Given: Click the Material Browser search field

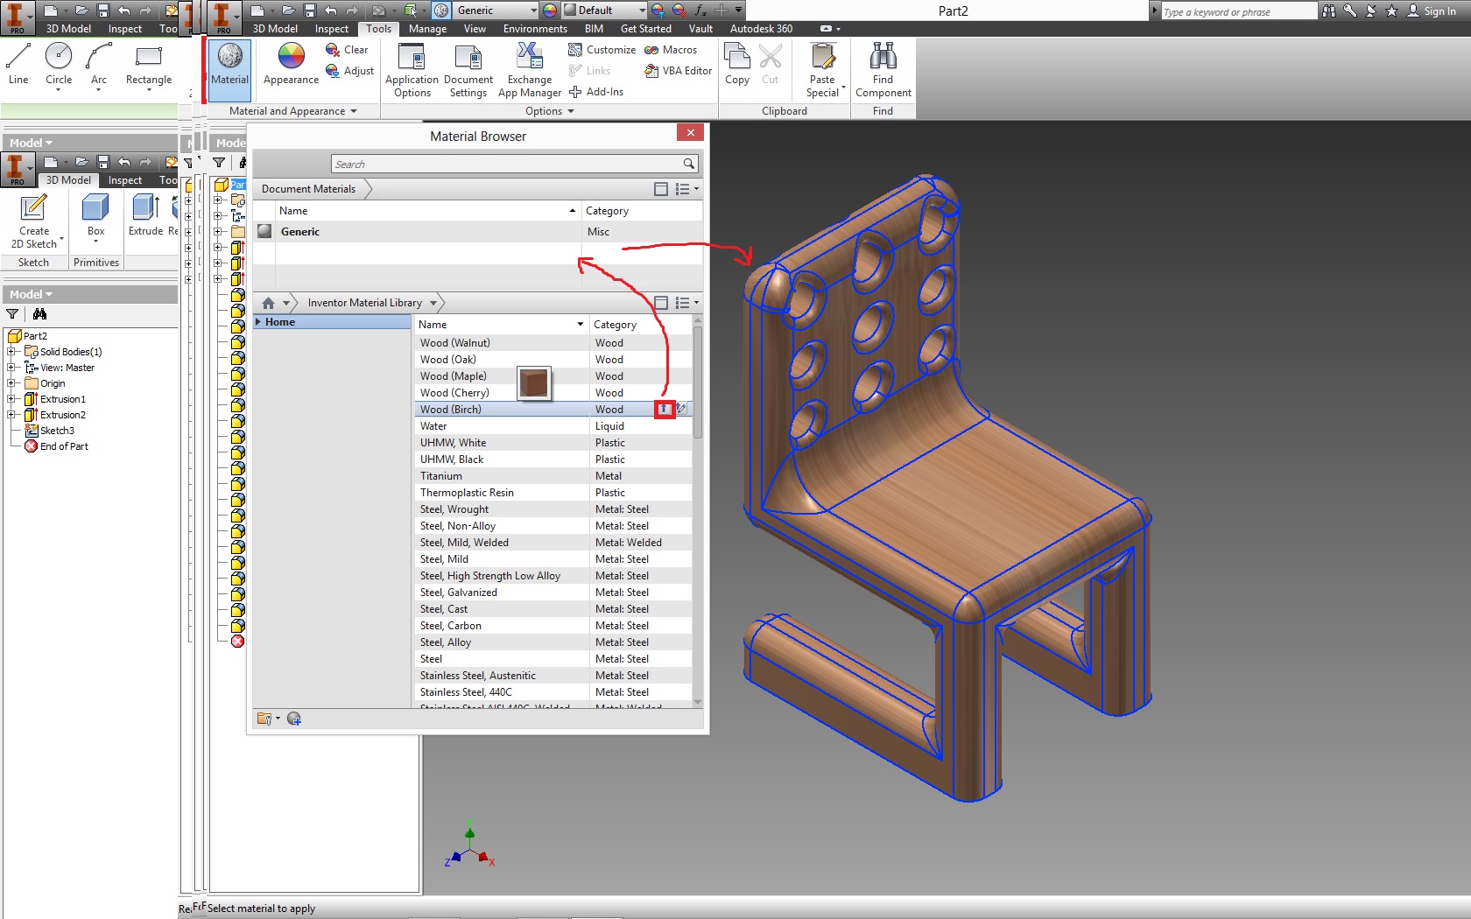Looking at the screenshot, I should (x=515, y=164).
